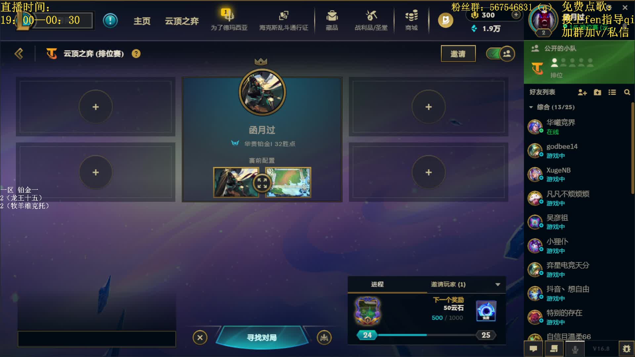Go to the 云顶之弈 menu
635x357 pixels.
point(182,21)
